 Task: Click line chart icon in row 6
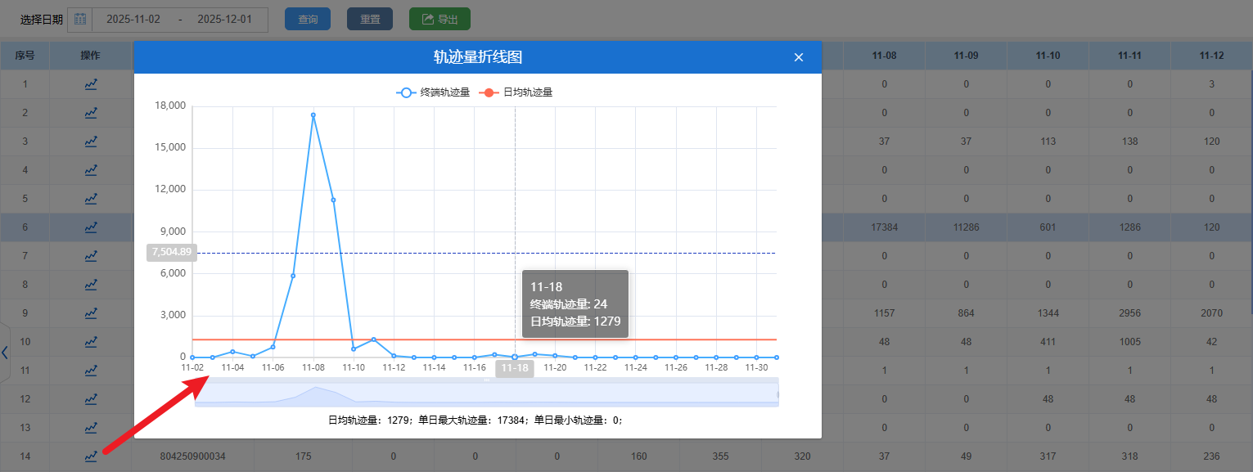(x=91, y=227)
